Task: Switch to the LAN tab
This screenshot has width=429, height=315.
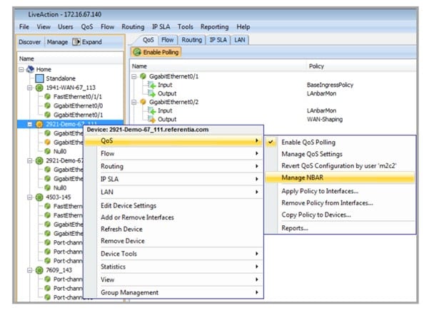Action: pyautogui.click(x=240, y=40)
